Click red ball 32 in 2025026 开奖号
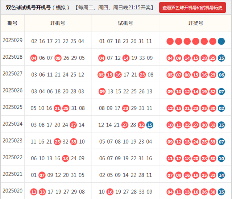 point(213,91)
